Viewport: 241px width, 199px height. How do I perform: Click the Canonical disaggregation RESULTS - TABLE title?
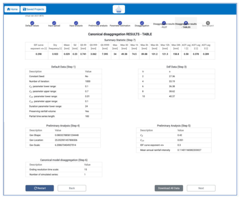pos(120,34)
